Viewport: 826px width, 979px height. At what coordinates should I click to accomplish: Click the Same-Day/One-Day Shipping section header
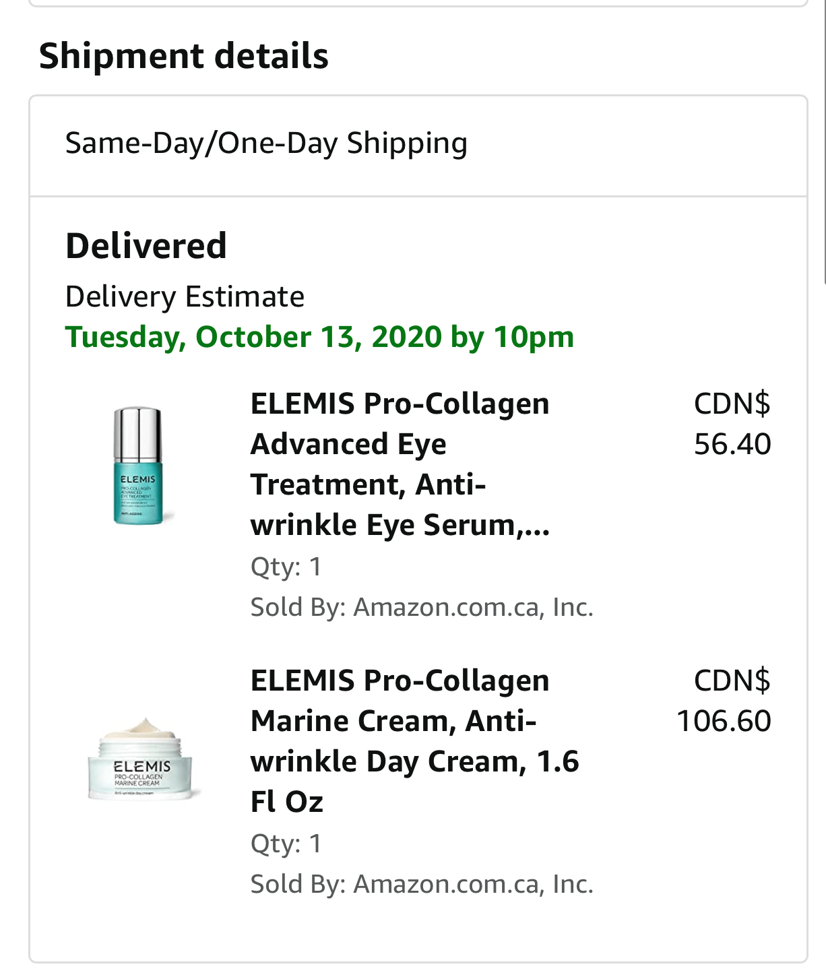pyautogui.click(x=267, y=143)
